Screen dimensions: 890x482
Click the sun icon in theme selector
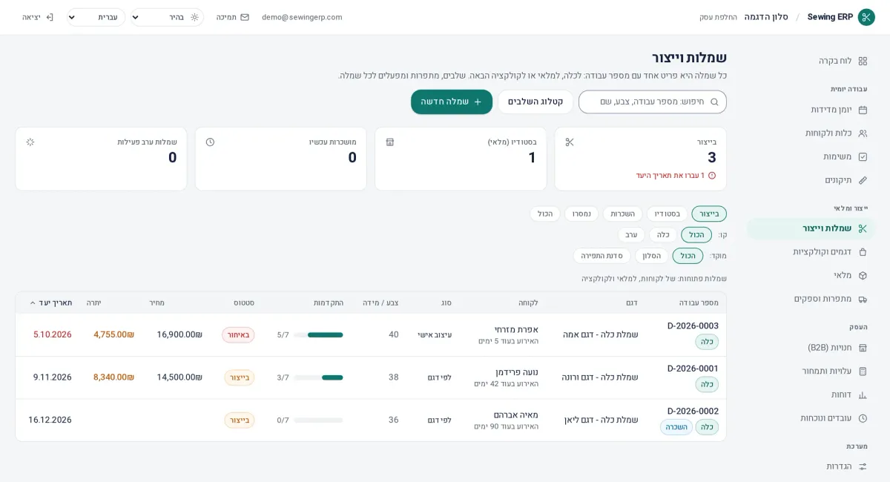point(194,17)
